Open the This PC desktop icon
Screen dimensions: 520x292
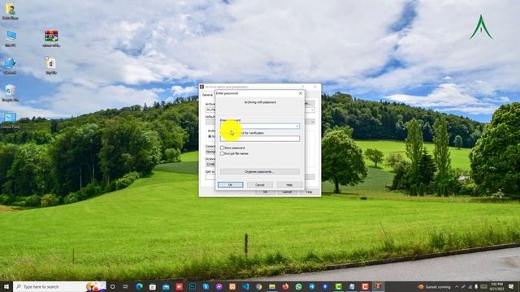coord(11,38)
